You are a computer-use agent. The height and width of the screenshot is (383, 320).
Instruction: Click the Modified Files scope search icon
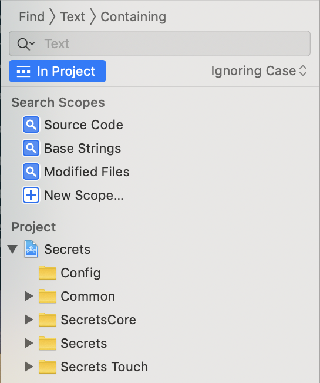(31, 172)
